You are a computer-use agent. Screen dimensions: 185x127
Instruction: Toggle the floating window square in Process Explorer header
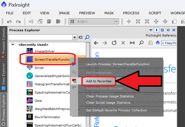click(x=162, y=30)
